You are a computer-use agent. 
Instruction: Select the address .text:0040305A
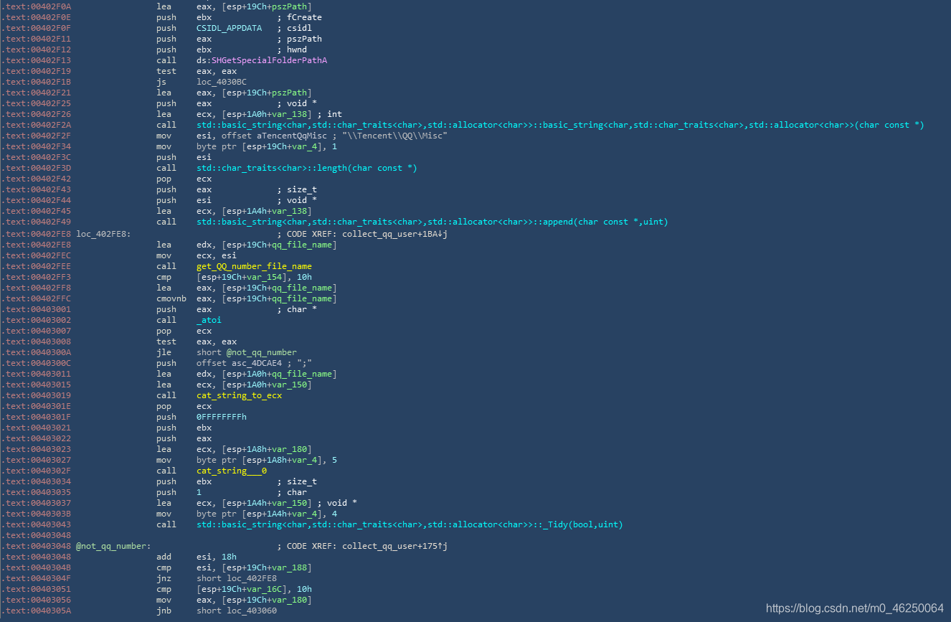(x=36, y=611)
